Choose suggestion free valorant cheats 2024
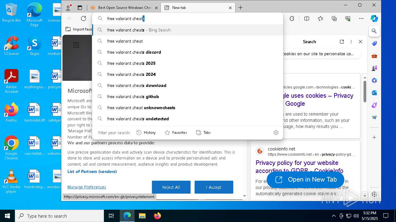 click(x=188, y=74)
